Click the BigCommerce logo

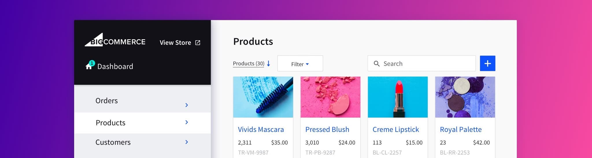[x=115, y=41]
